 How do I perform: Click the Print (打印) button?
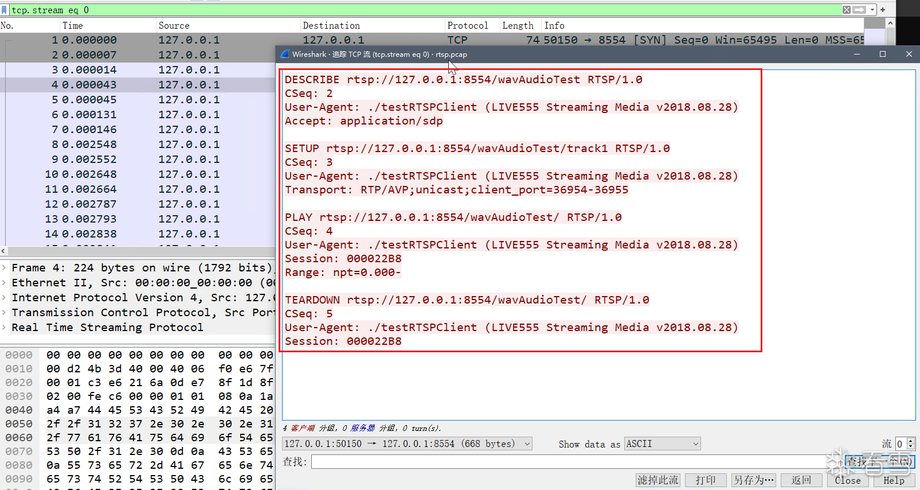click(706, 480)
